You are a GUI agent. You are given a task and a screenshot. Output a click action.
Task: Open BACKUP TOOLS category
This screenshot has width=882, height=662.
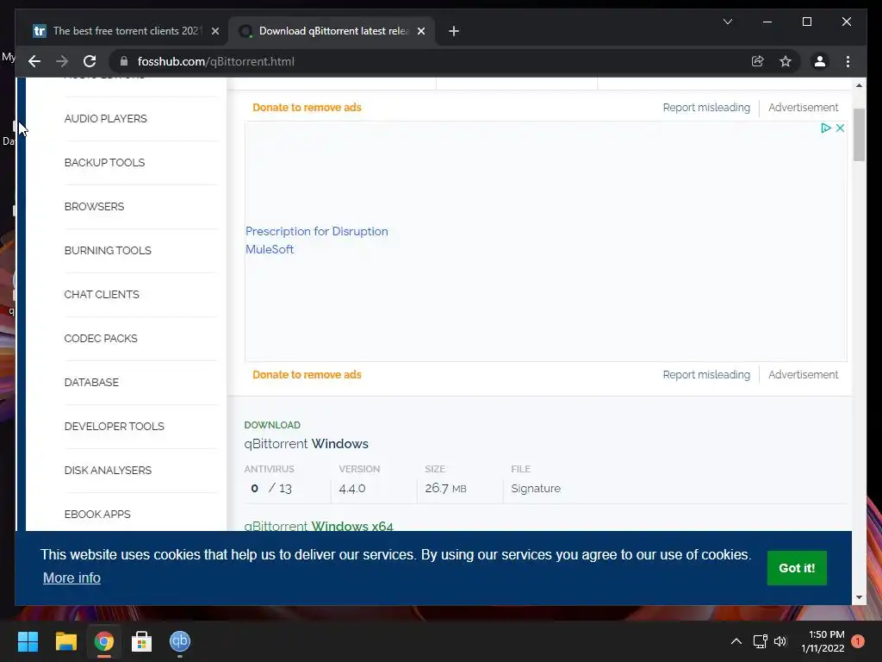point(104,163)
